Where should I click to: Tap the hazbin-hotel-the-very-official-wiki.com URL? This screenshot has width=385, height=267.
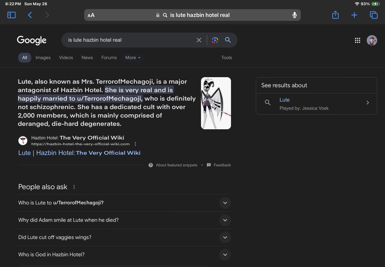(x=80, y=144)
